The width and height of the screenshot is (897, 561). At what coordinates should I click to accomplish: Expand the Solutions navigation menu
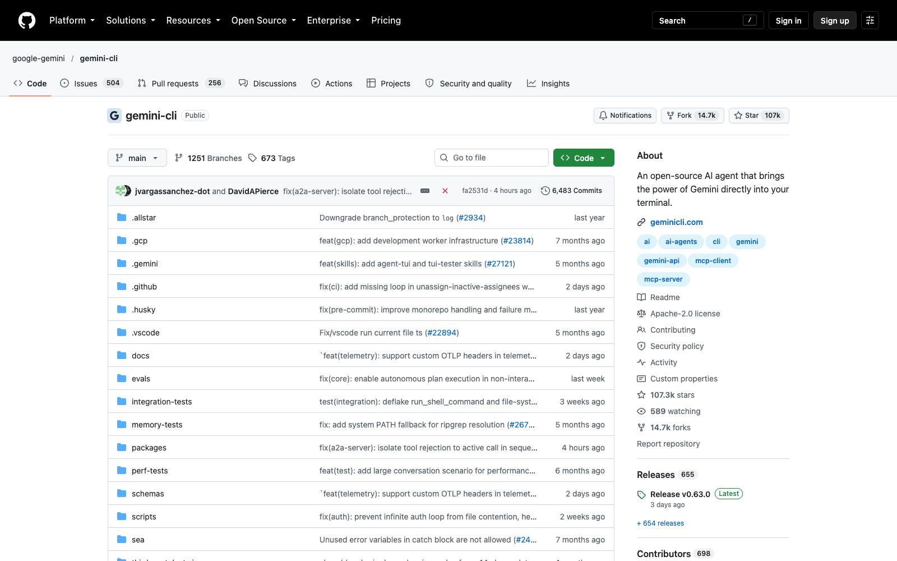pos(131,20)
